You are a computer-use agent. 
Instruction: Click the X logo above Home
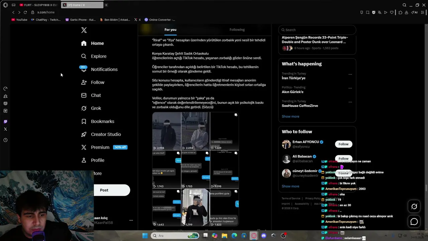coord(84,30)
